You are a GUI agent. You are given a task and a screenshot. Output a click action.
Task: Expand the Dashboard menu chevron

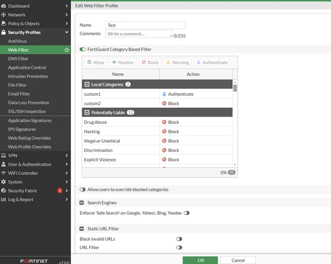click(67, 6)
